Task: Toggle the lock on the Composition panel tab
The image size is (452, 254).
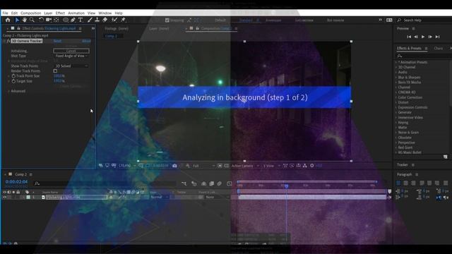Action: (198, 28)
